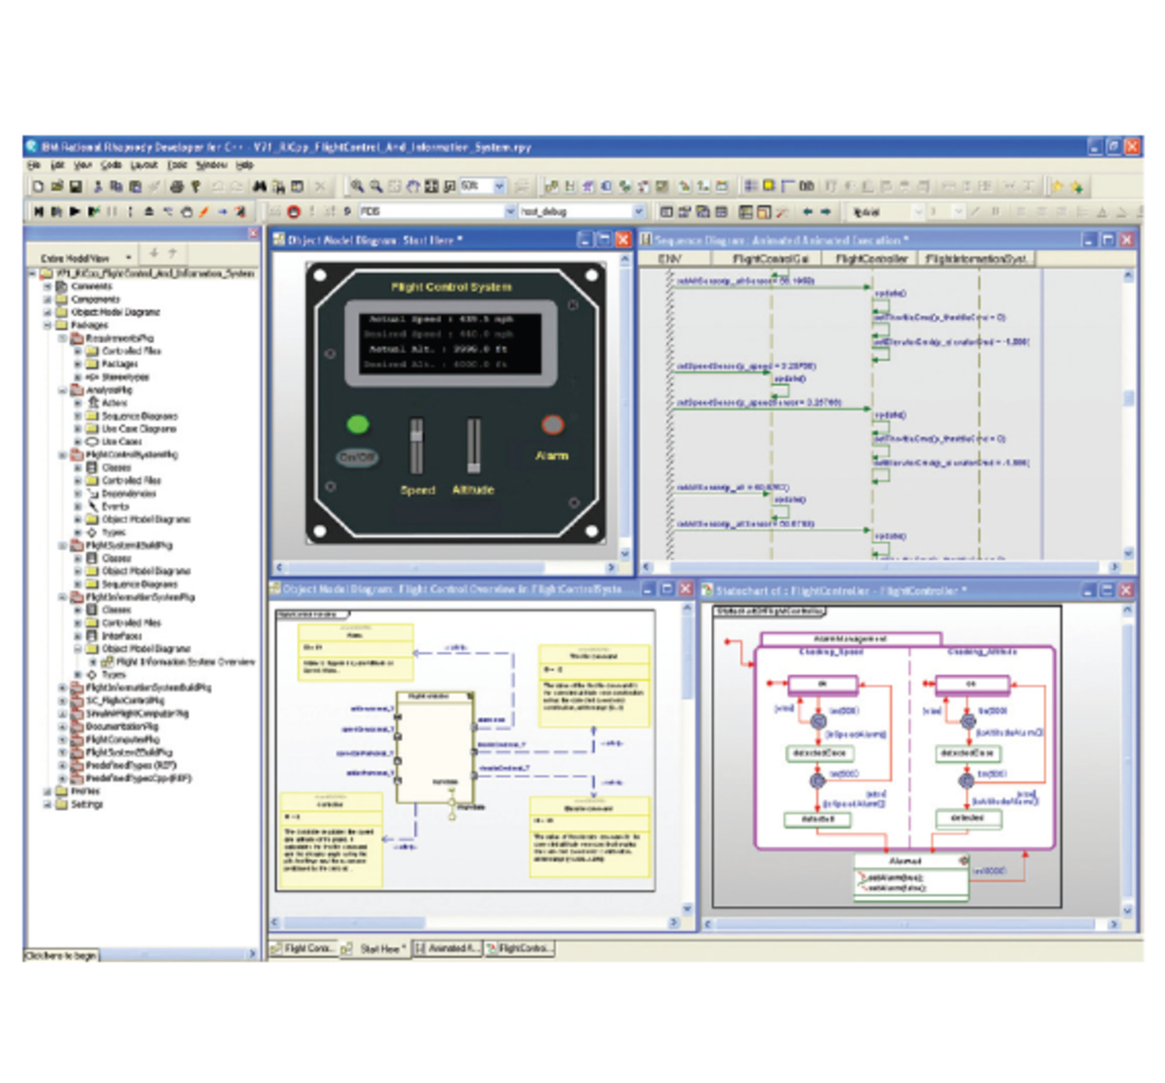The height and width of the screenshot is (1083, 1165).
Task: Expand the Comments tree node
Action: (48, 286)
